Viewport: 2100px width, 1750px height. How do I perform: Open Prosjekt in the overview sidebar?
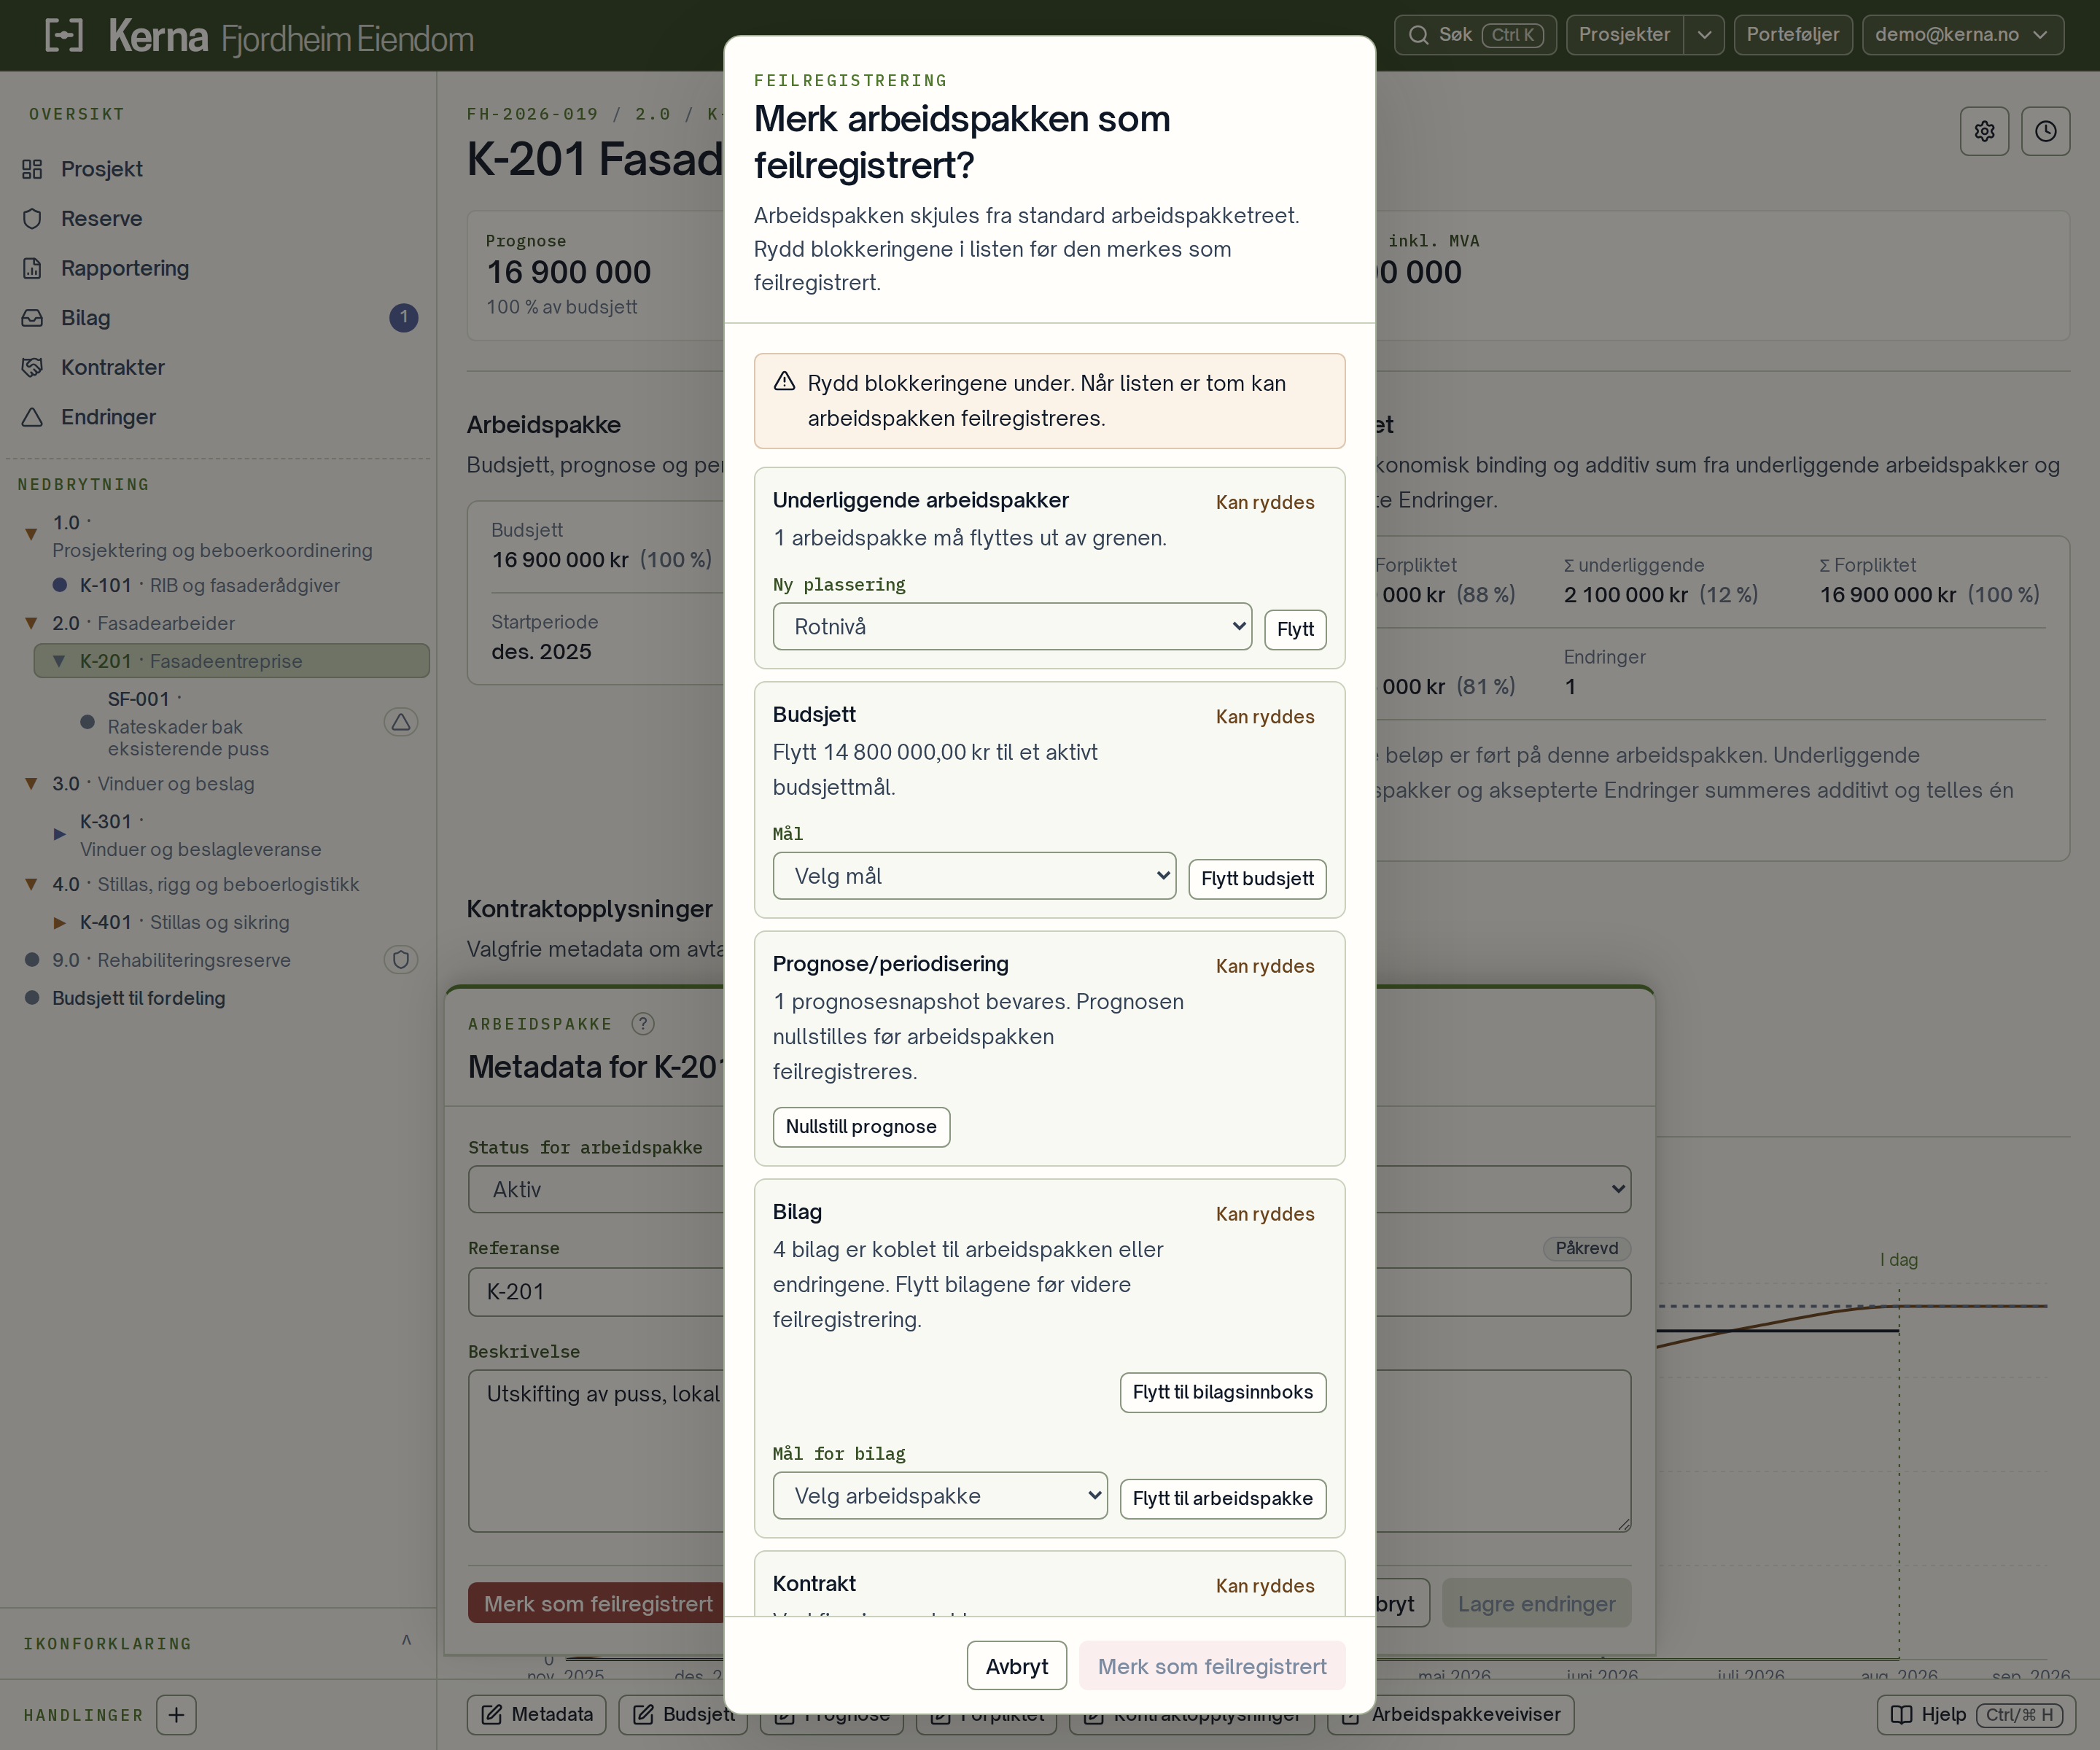pos(217,169)
